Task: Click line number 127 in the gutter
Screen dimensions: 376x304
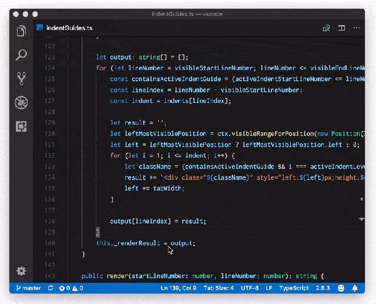Action: (49, 101)
